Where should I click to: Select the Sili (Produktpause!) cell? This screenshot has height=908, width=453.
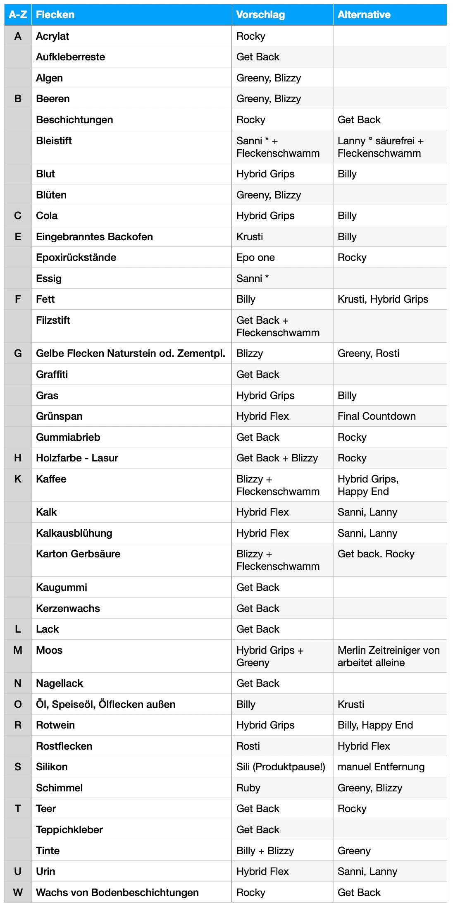pos(282,767)
